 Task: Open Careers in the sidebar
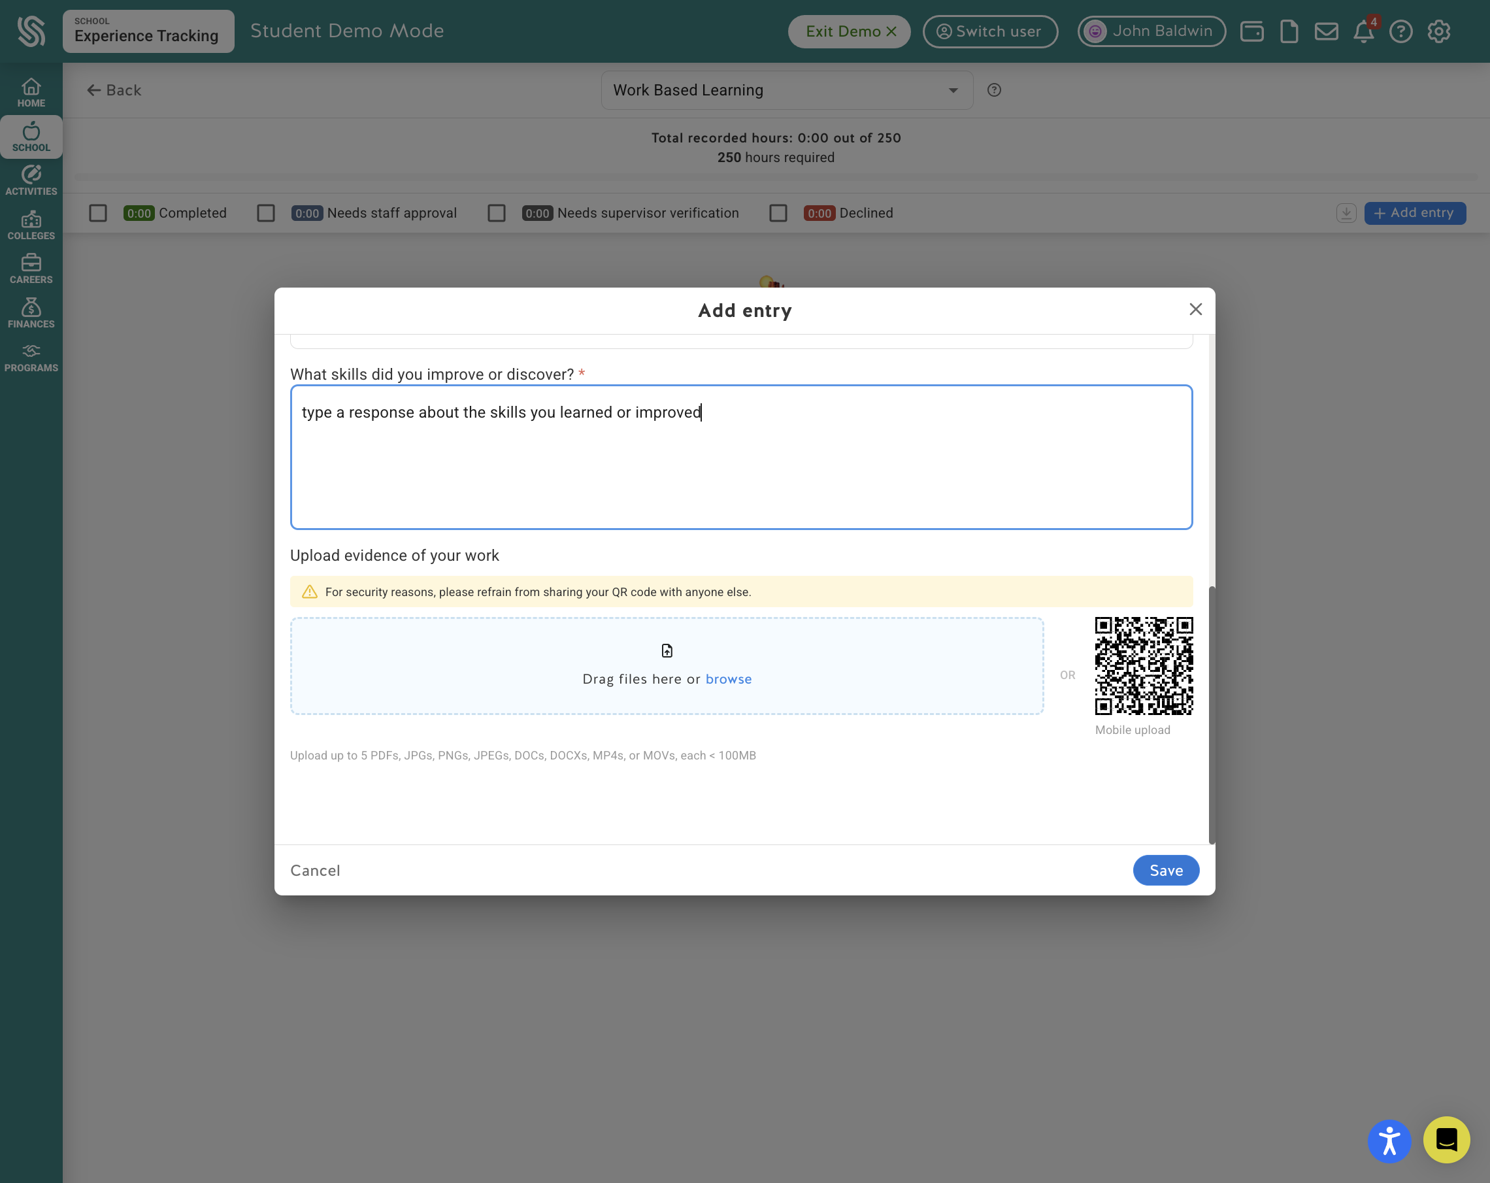(x=31, y=269)
